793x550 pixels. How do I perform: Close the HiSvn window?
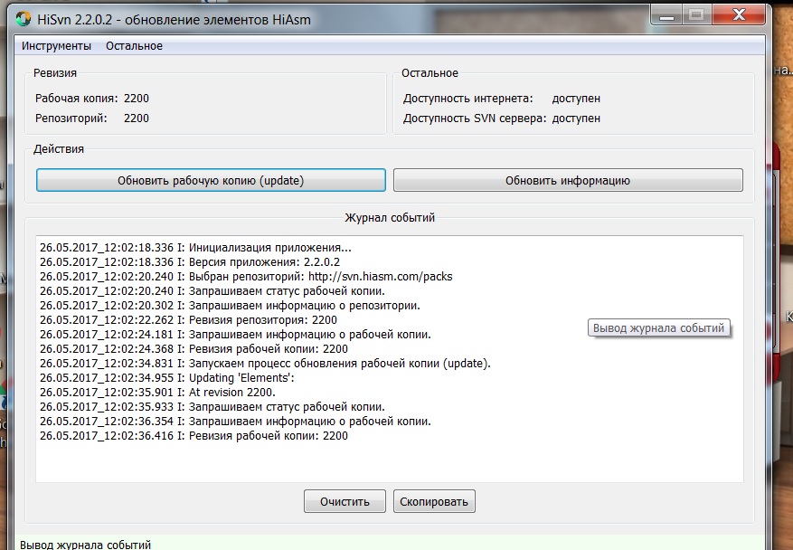(739, 15)
